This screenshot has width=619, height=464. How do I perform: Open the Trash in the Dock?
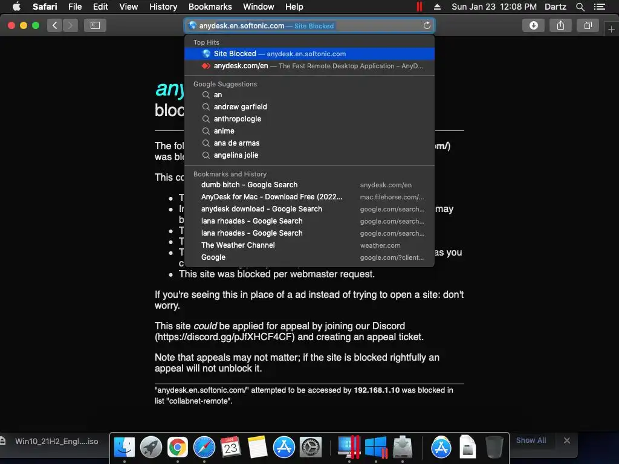(x=494, y=448)
